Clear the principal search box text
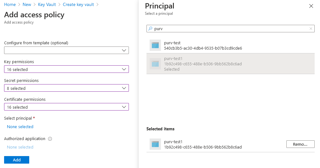Screen dimensions: 320x168 311,29
